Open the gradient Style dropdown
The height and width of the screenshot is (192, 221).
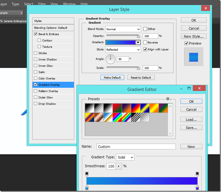click(x=123, y=50)
